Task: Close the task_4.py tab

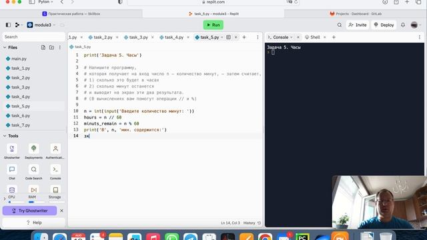Action: coord(188,37)
